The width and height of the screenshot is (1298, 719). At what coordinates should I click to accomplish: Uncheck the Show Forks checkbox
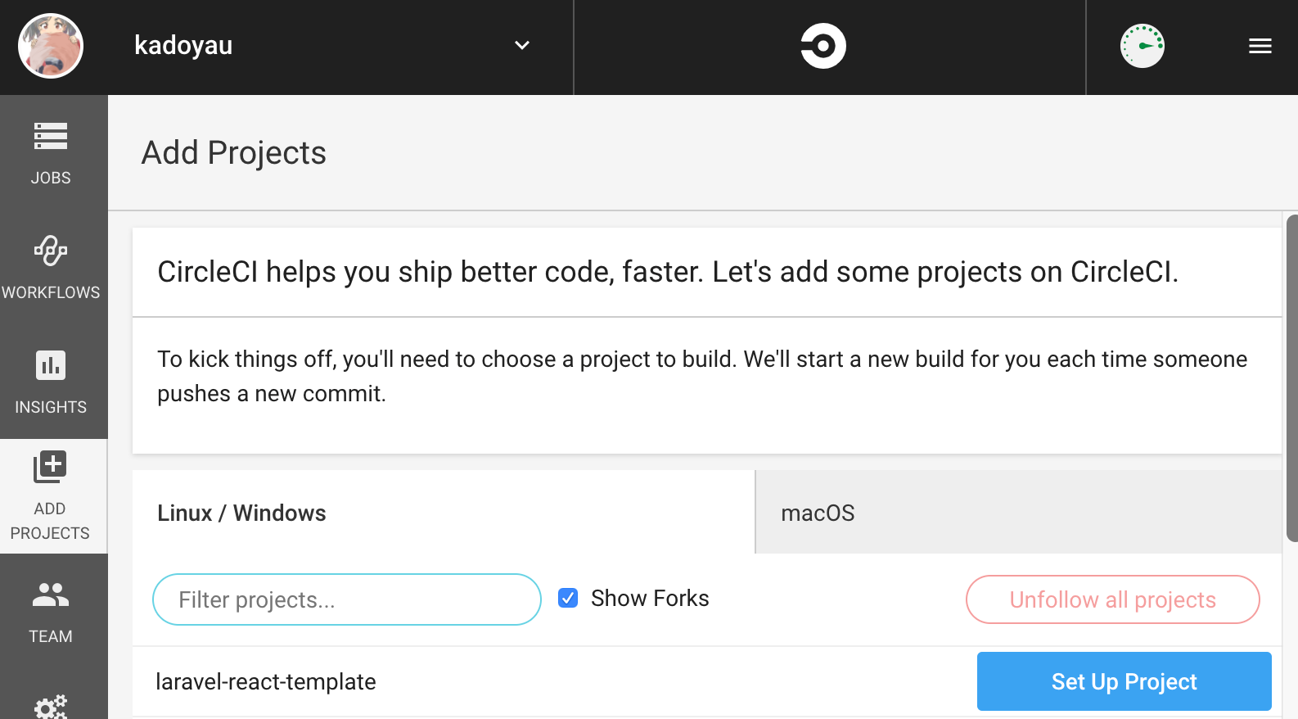pyautogui.click(x=568, y=599)
